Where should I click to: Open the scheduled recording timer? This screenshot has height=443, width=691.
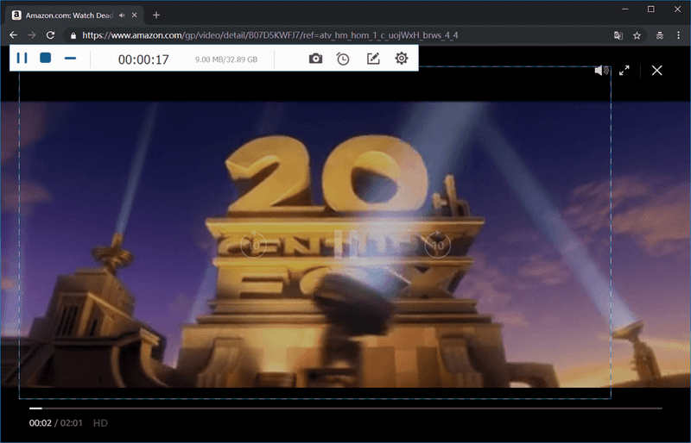click(x=343, y=59)
